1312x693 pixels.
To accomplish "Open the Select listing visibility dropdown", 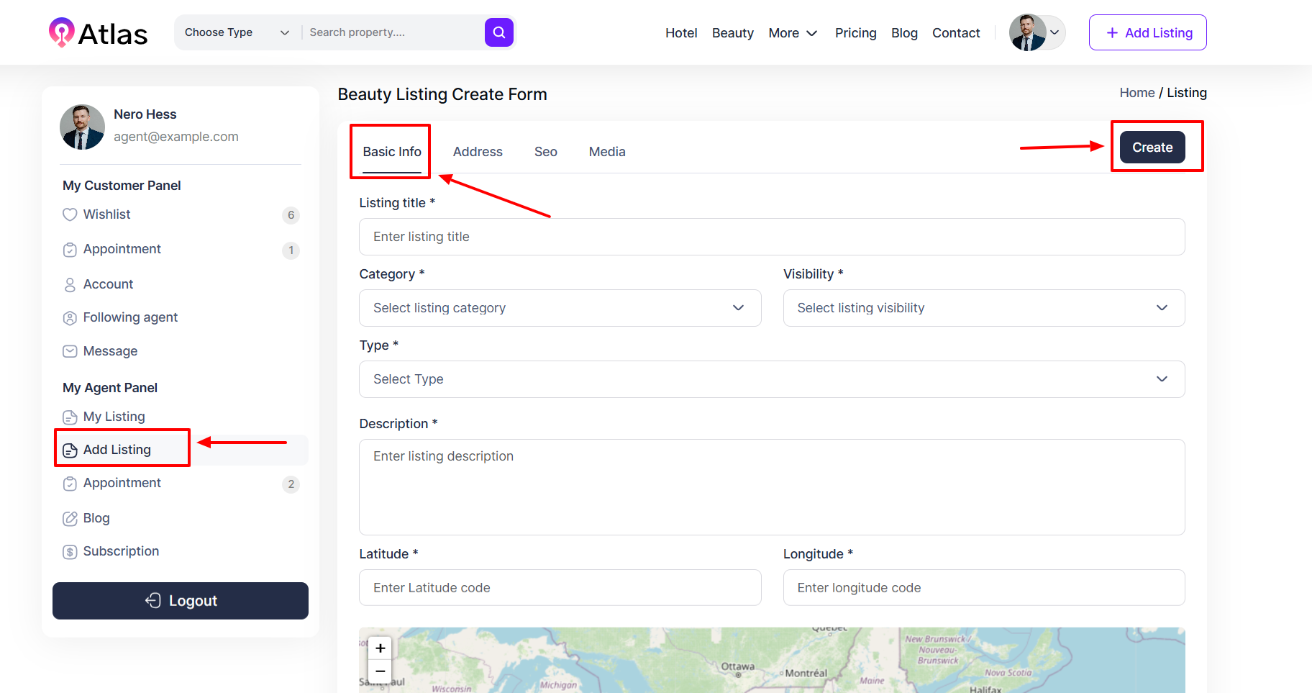I will [983, 308].
